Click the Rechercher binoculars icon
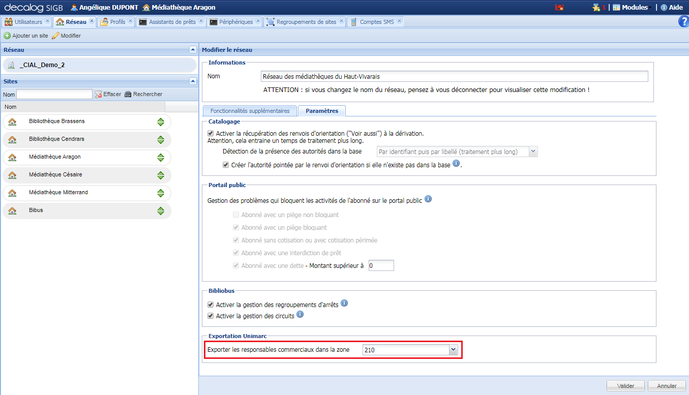 pos(129,94)
